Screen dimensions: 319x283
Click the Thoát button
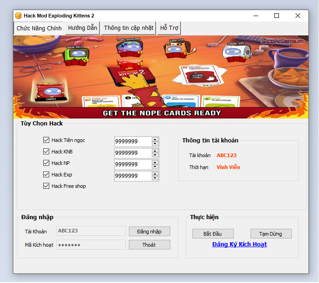click(x=150, y=245)
